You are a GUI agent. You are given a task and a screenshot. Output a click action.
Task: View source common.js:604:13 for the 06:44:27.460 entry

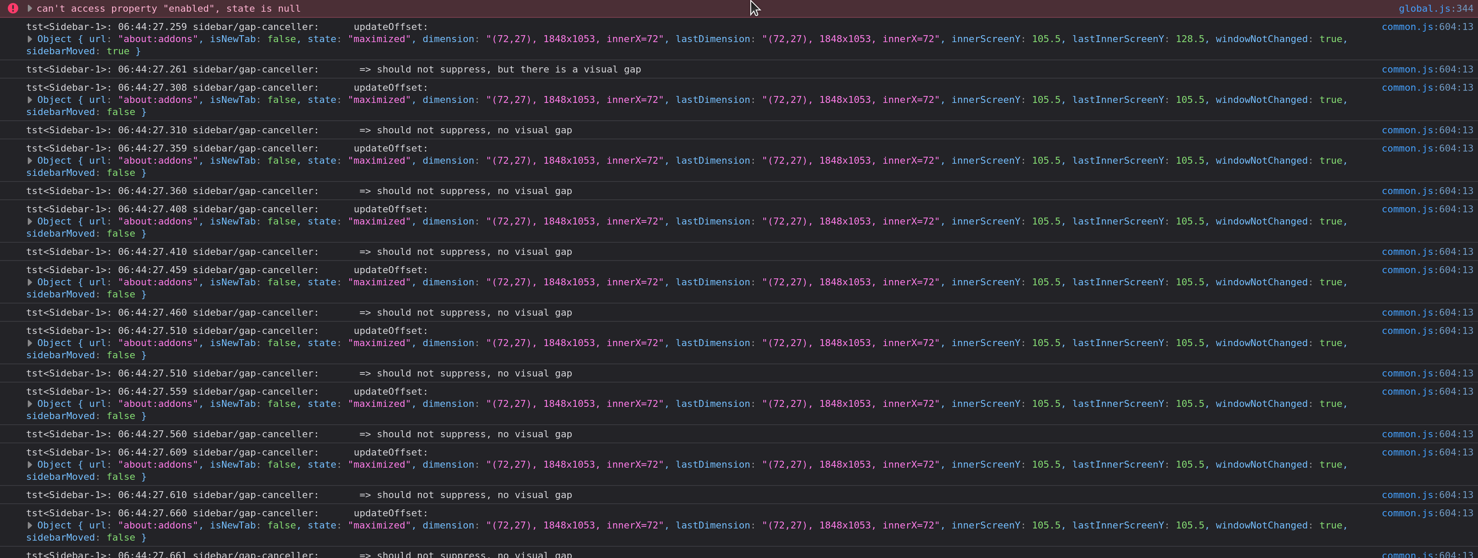coord(1427,313)
